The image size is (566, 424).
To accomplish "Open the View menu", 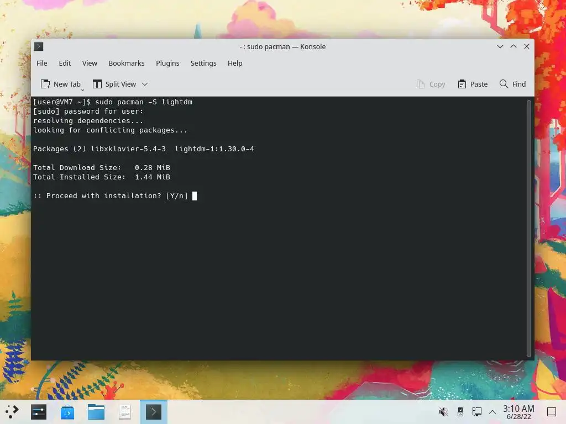I will (90, 63).
